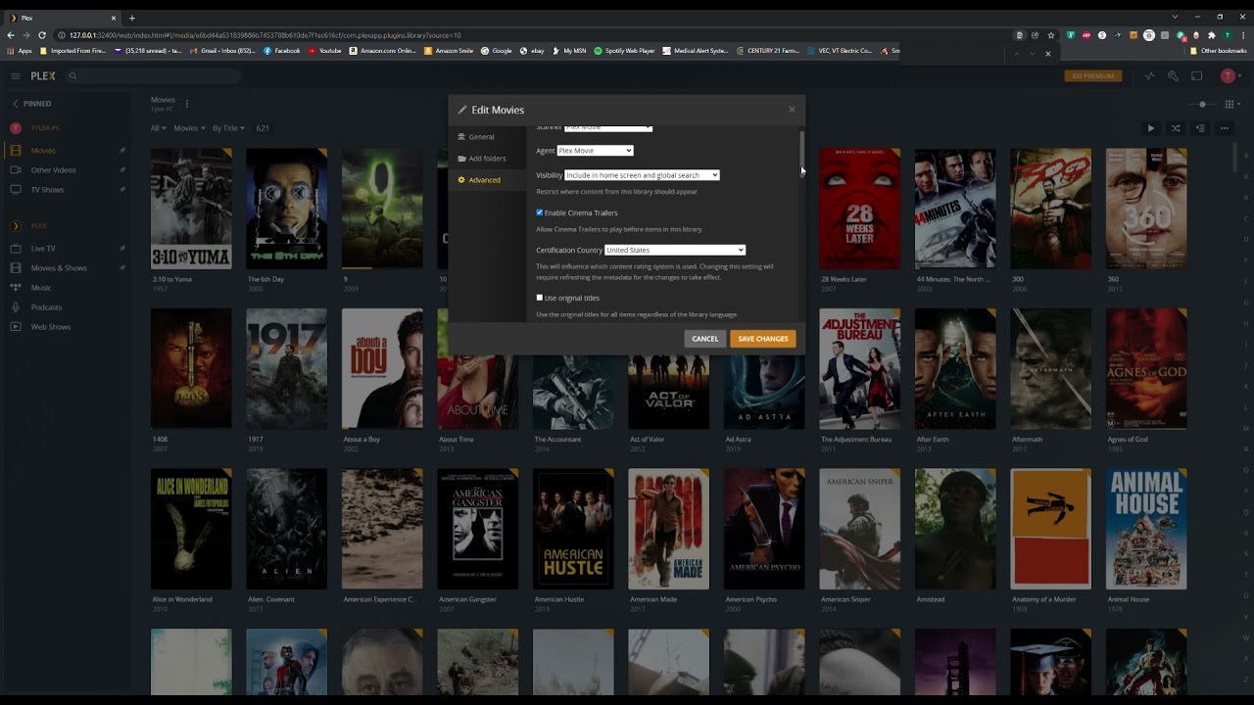This screenshot has height=705, width=1254.
Task: Open TV Shows library in sidebar
Action: tap(47, 190)
